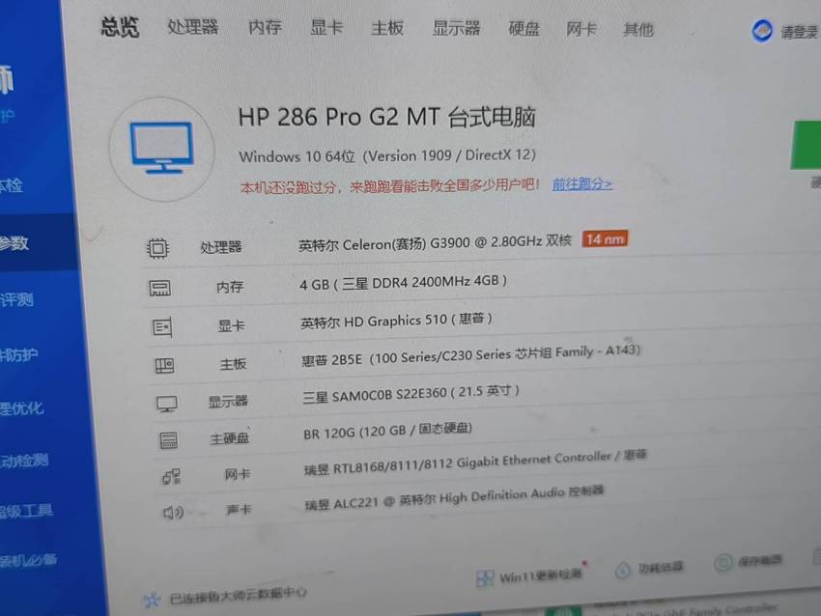Click the '三星 SAM0C0B S22E360' monitor value
Image resolution: width=821 pixels, height=616 pixels.
(x=410, y=394)
